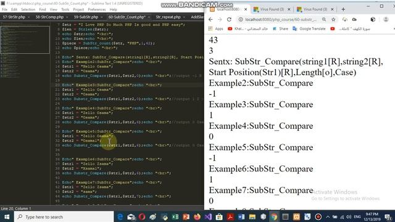Open the Project menu
This screenshot has height=222, width=395.
(78, 10)
